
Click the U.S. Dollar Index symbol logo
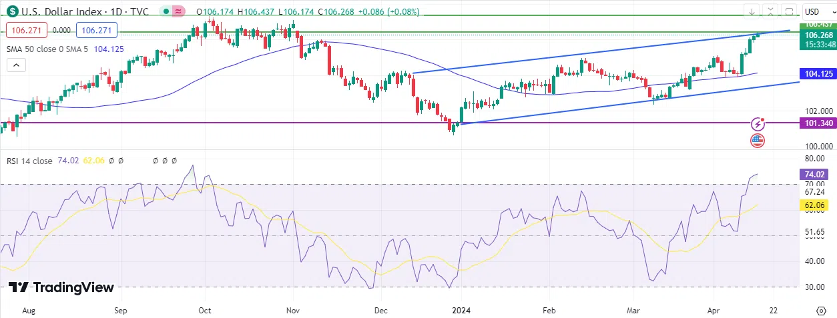pos(13,11)
